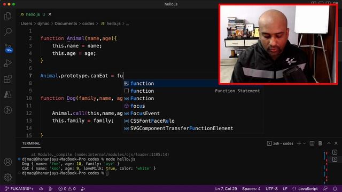The height and width of the screenshot is (192, 342).
Task: Select the hello.js editor tab
Action: pos(33,14)
